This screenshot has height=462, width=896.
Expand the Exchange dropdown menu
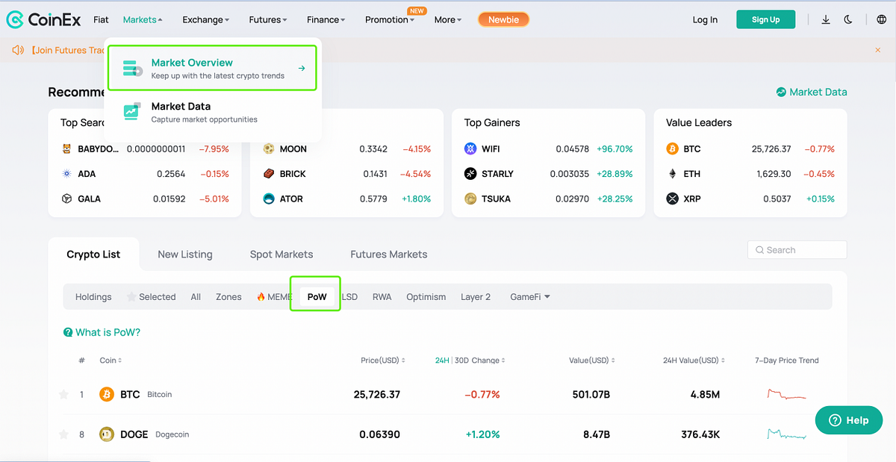206,19
